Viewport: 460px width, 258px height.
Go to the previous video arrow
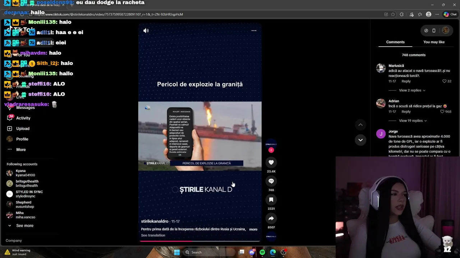coord(360,125)
